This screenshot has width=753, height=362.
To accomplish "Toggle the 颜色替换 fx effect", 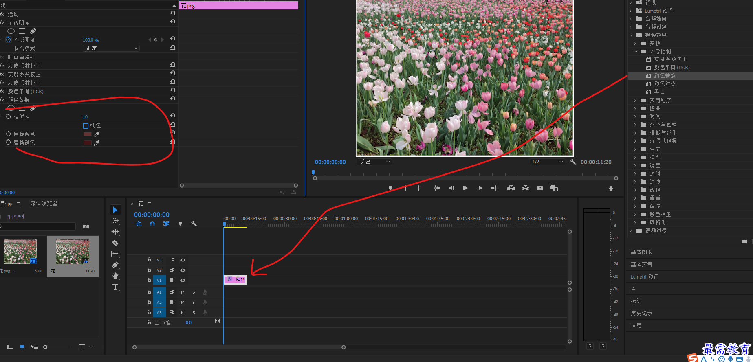I will [2, 100].
